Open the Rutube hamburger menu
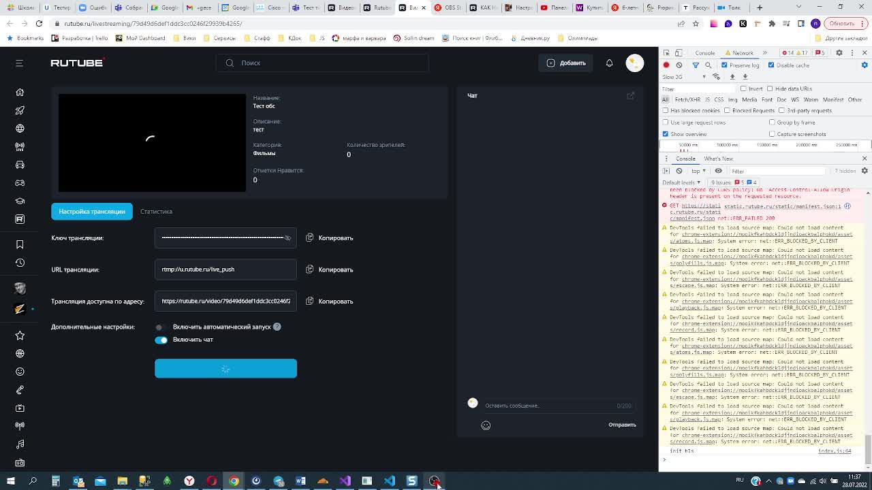This screenshot has width=872, height=490. (x=19, y=63)
